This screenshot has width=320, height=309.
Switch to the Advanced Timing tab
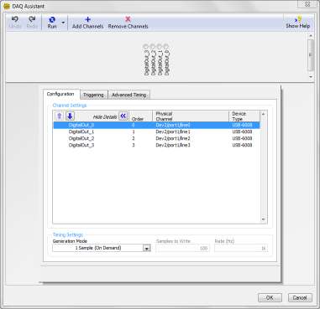click(x=129, y=95)
